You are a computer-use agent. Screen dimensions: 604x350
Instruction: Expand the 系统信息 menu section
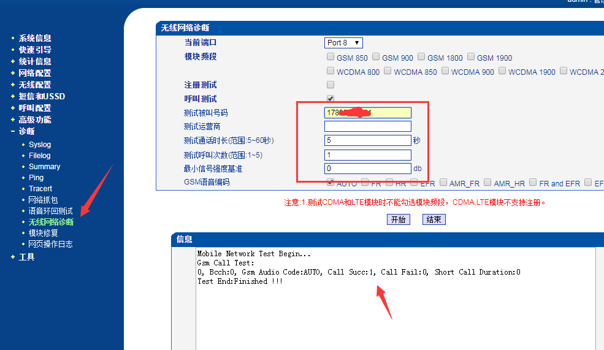pos(34,38)
